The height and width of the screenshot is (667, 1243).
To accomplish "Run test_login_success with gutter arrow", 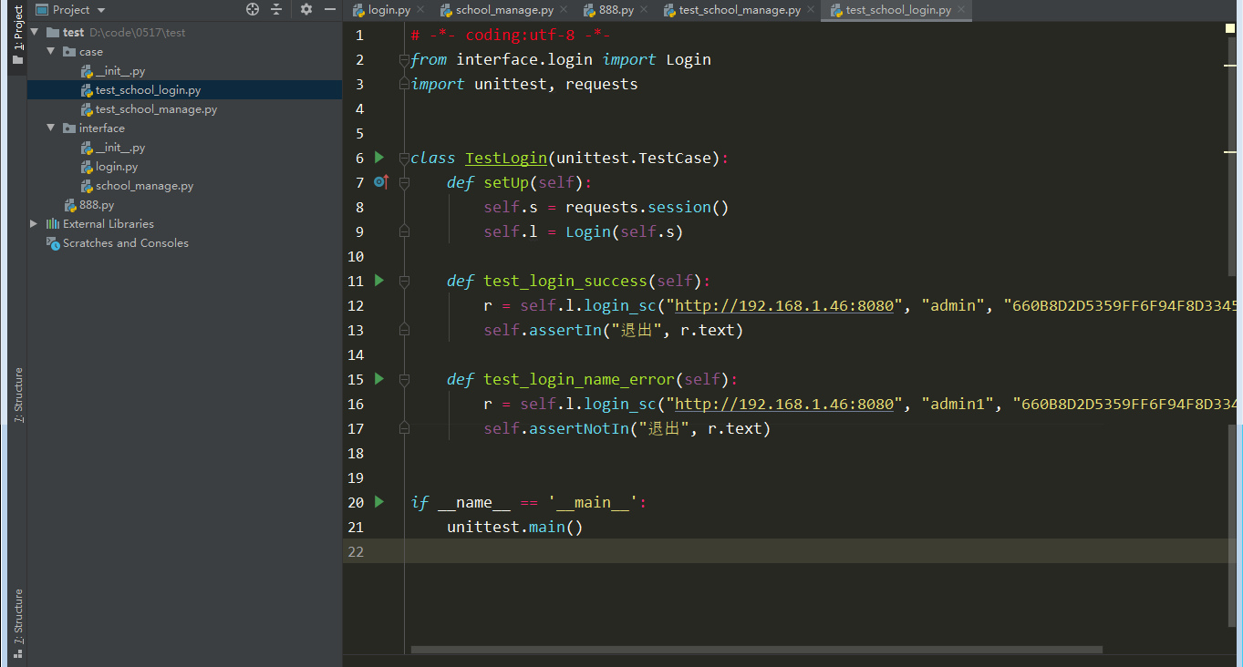I will [379, 281].
